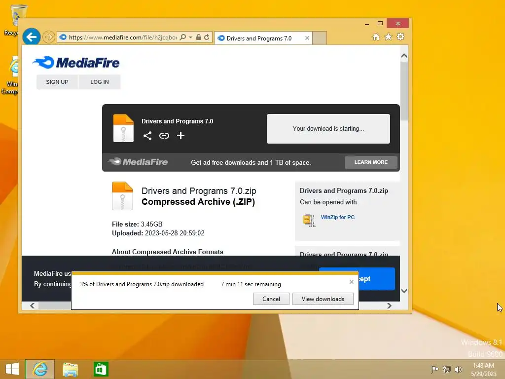Click the vertical scrollbar thumb
Screen dimensions: 505x379
pos(404,91)
